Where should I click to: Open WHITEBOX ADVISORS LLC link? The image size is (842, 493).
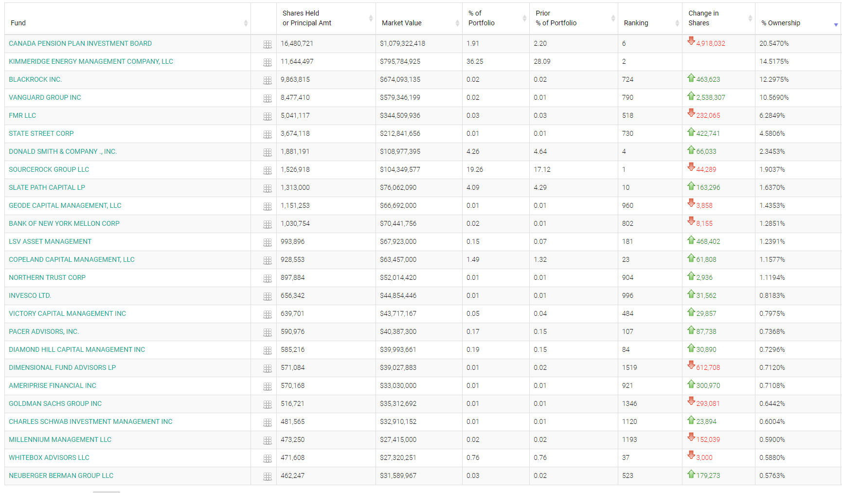tap(49, 457)
